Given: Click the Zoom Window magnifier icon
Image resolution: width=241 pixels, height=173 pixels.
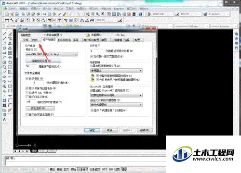Looking at the screenshot, I should coord(98,14).
